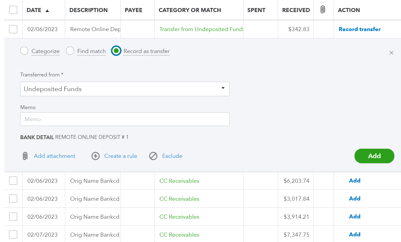Click the Record transfer link
The image size is (401, 242).
pyautogui.click(x=360, y=29)
